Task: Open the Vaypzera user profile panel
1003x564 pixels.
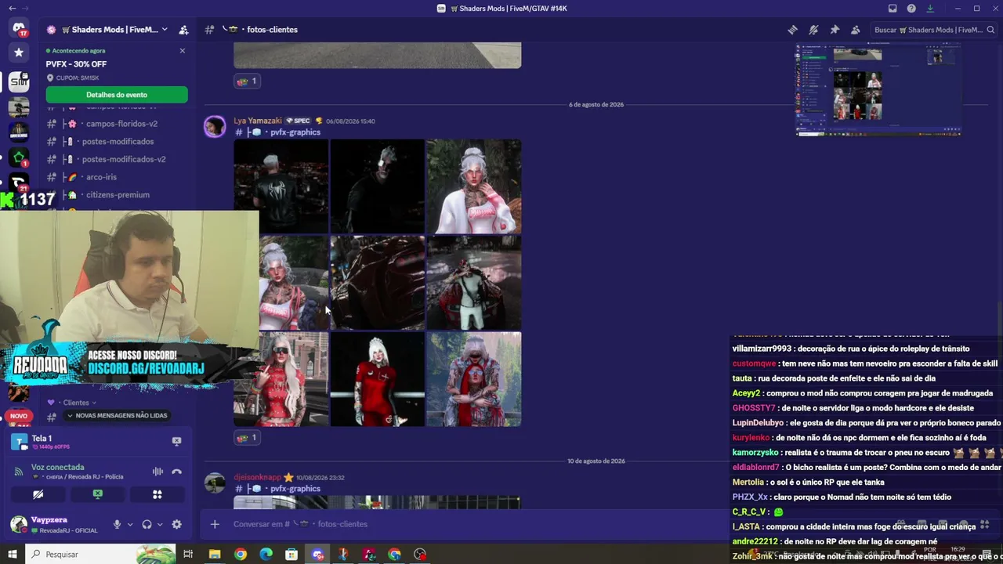Action: coord(55,525)
